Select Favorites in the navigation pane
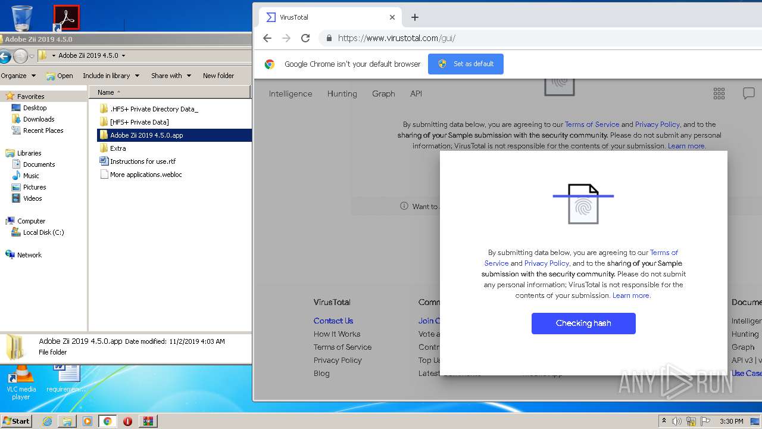Image resolution: width=762 pixels, height=429 pixels. click(x=30, y=97)
